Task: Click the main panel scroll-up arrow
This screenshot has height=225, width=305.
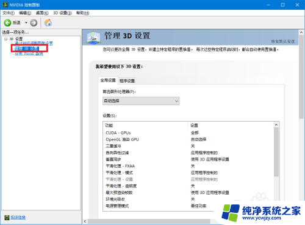Action: [x=301, y=32]
